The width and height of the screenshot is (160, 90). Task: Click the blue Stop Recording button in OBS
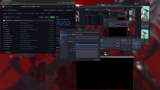click(135, 43)
